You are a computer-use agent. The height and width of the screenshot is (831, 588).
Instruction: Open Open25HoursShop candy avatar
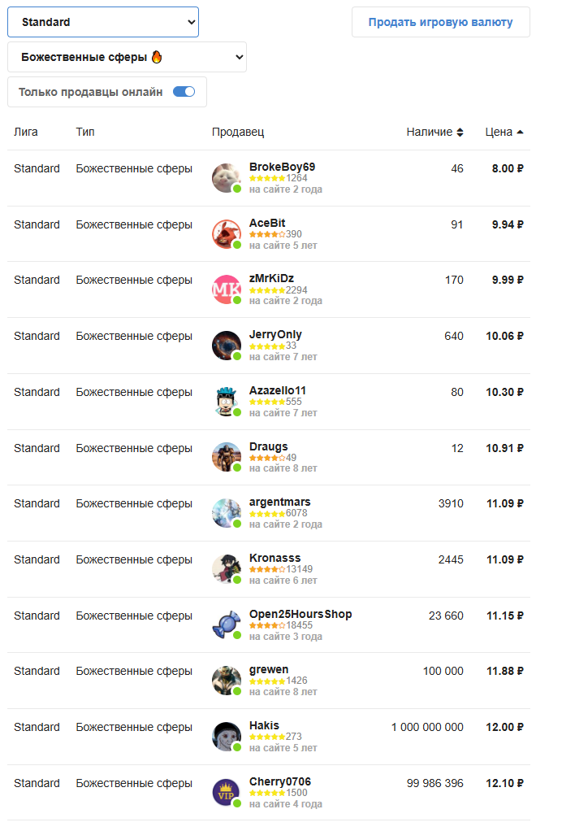tap(227, 625)
